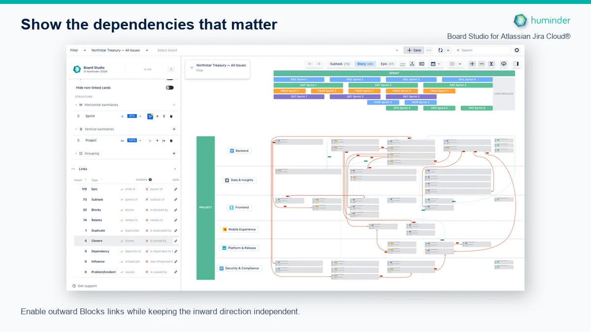
Task: Open the Get support link
Action: click(x=84, y=286)
